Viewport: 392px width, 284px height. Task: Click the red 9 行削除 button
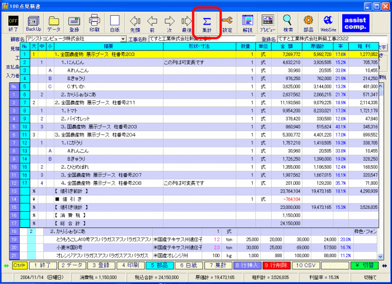(277, 266)
